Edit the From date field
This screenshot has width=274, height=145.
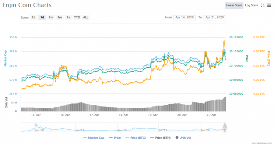pyautogui.click(x=184, y=17)
